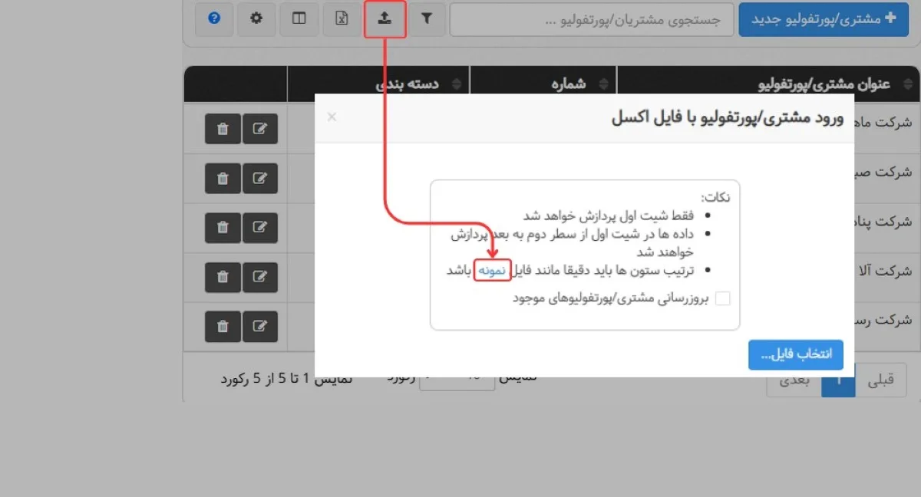Delete the last company row with trash icon
Image resolution: width=921 pixels, height=497 pixels.
[222, 326]
